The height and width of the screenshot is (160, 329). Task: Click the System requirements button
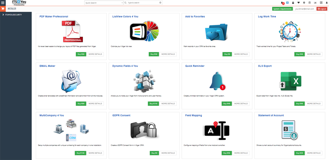point(282,9)
